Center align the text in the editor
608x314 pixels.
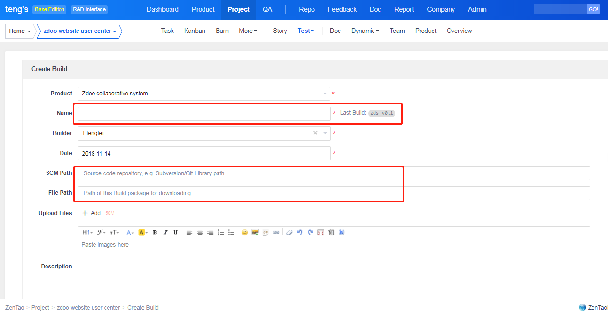[x=200, y=233]
